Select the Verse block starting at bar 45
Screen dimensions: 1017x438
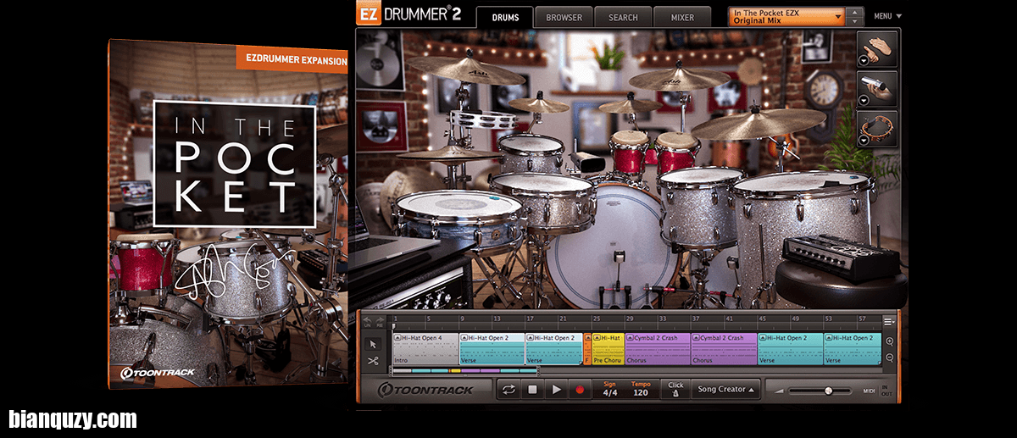(x=791, y=349)
